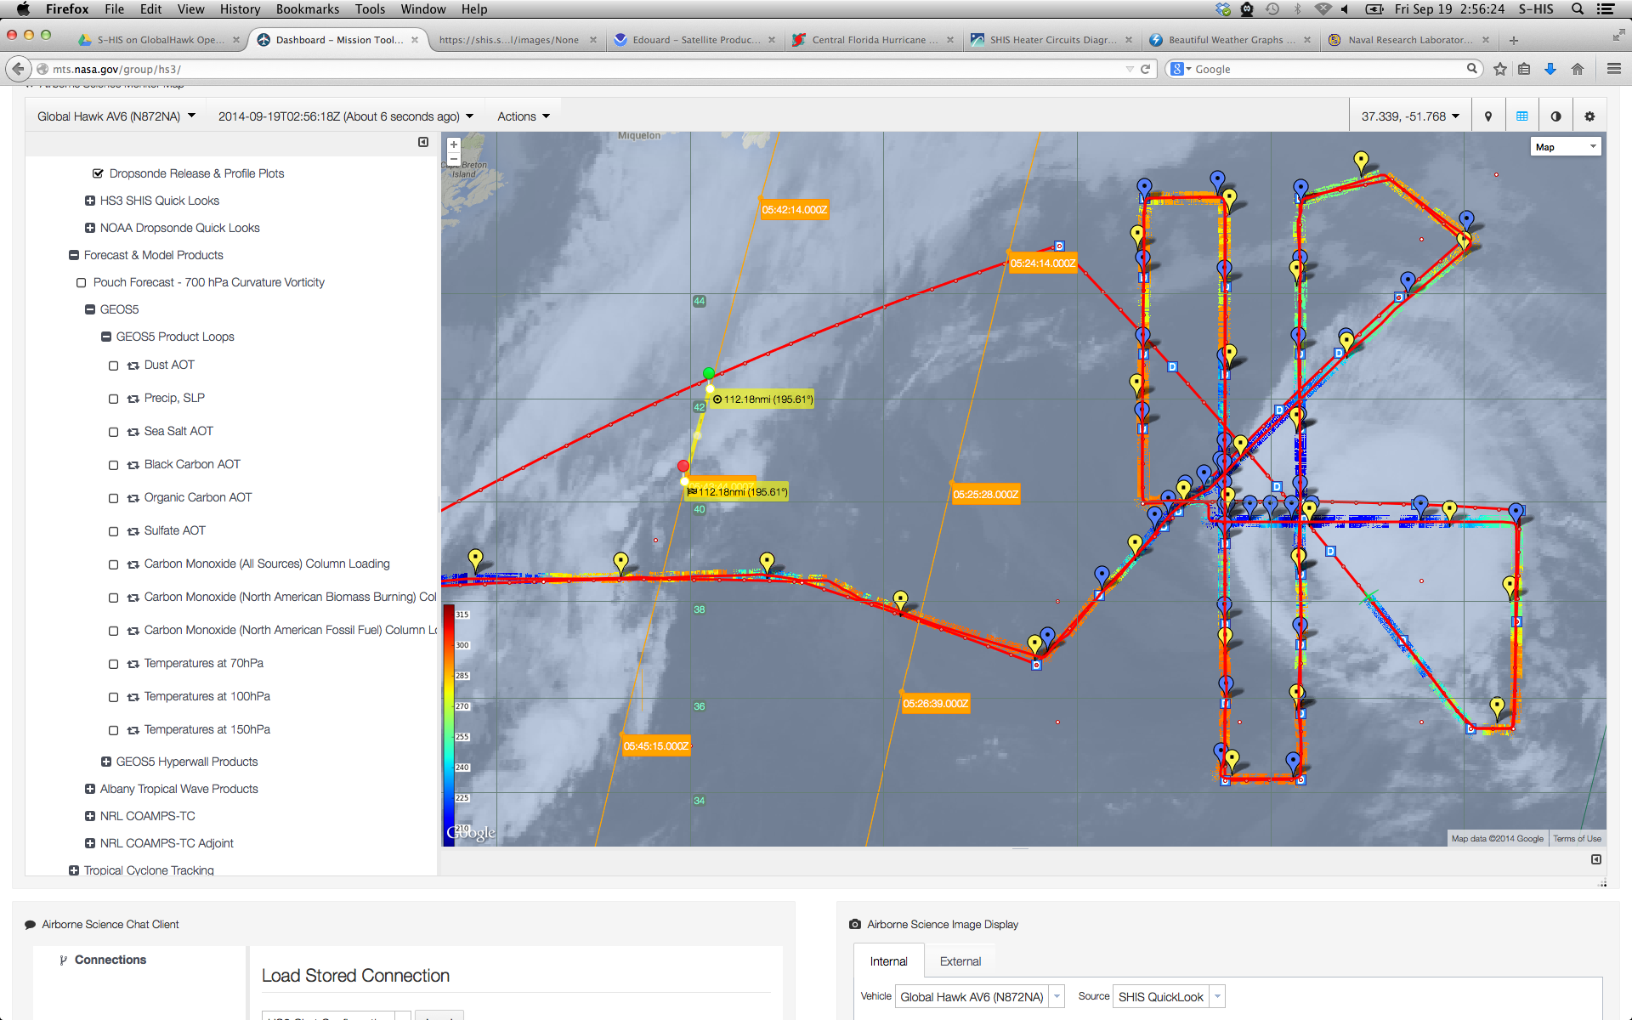Click the temperature color scale legend

click(450, 722)
